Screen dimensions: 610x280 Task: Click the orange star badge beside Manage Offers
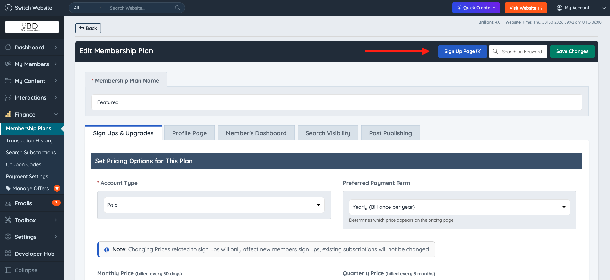point(57,188)
